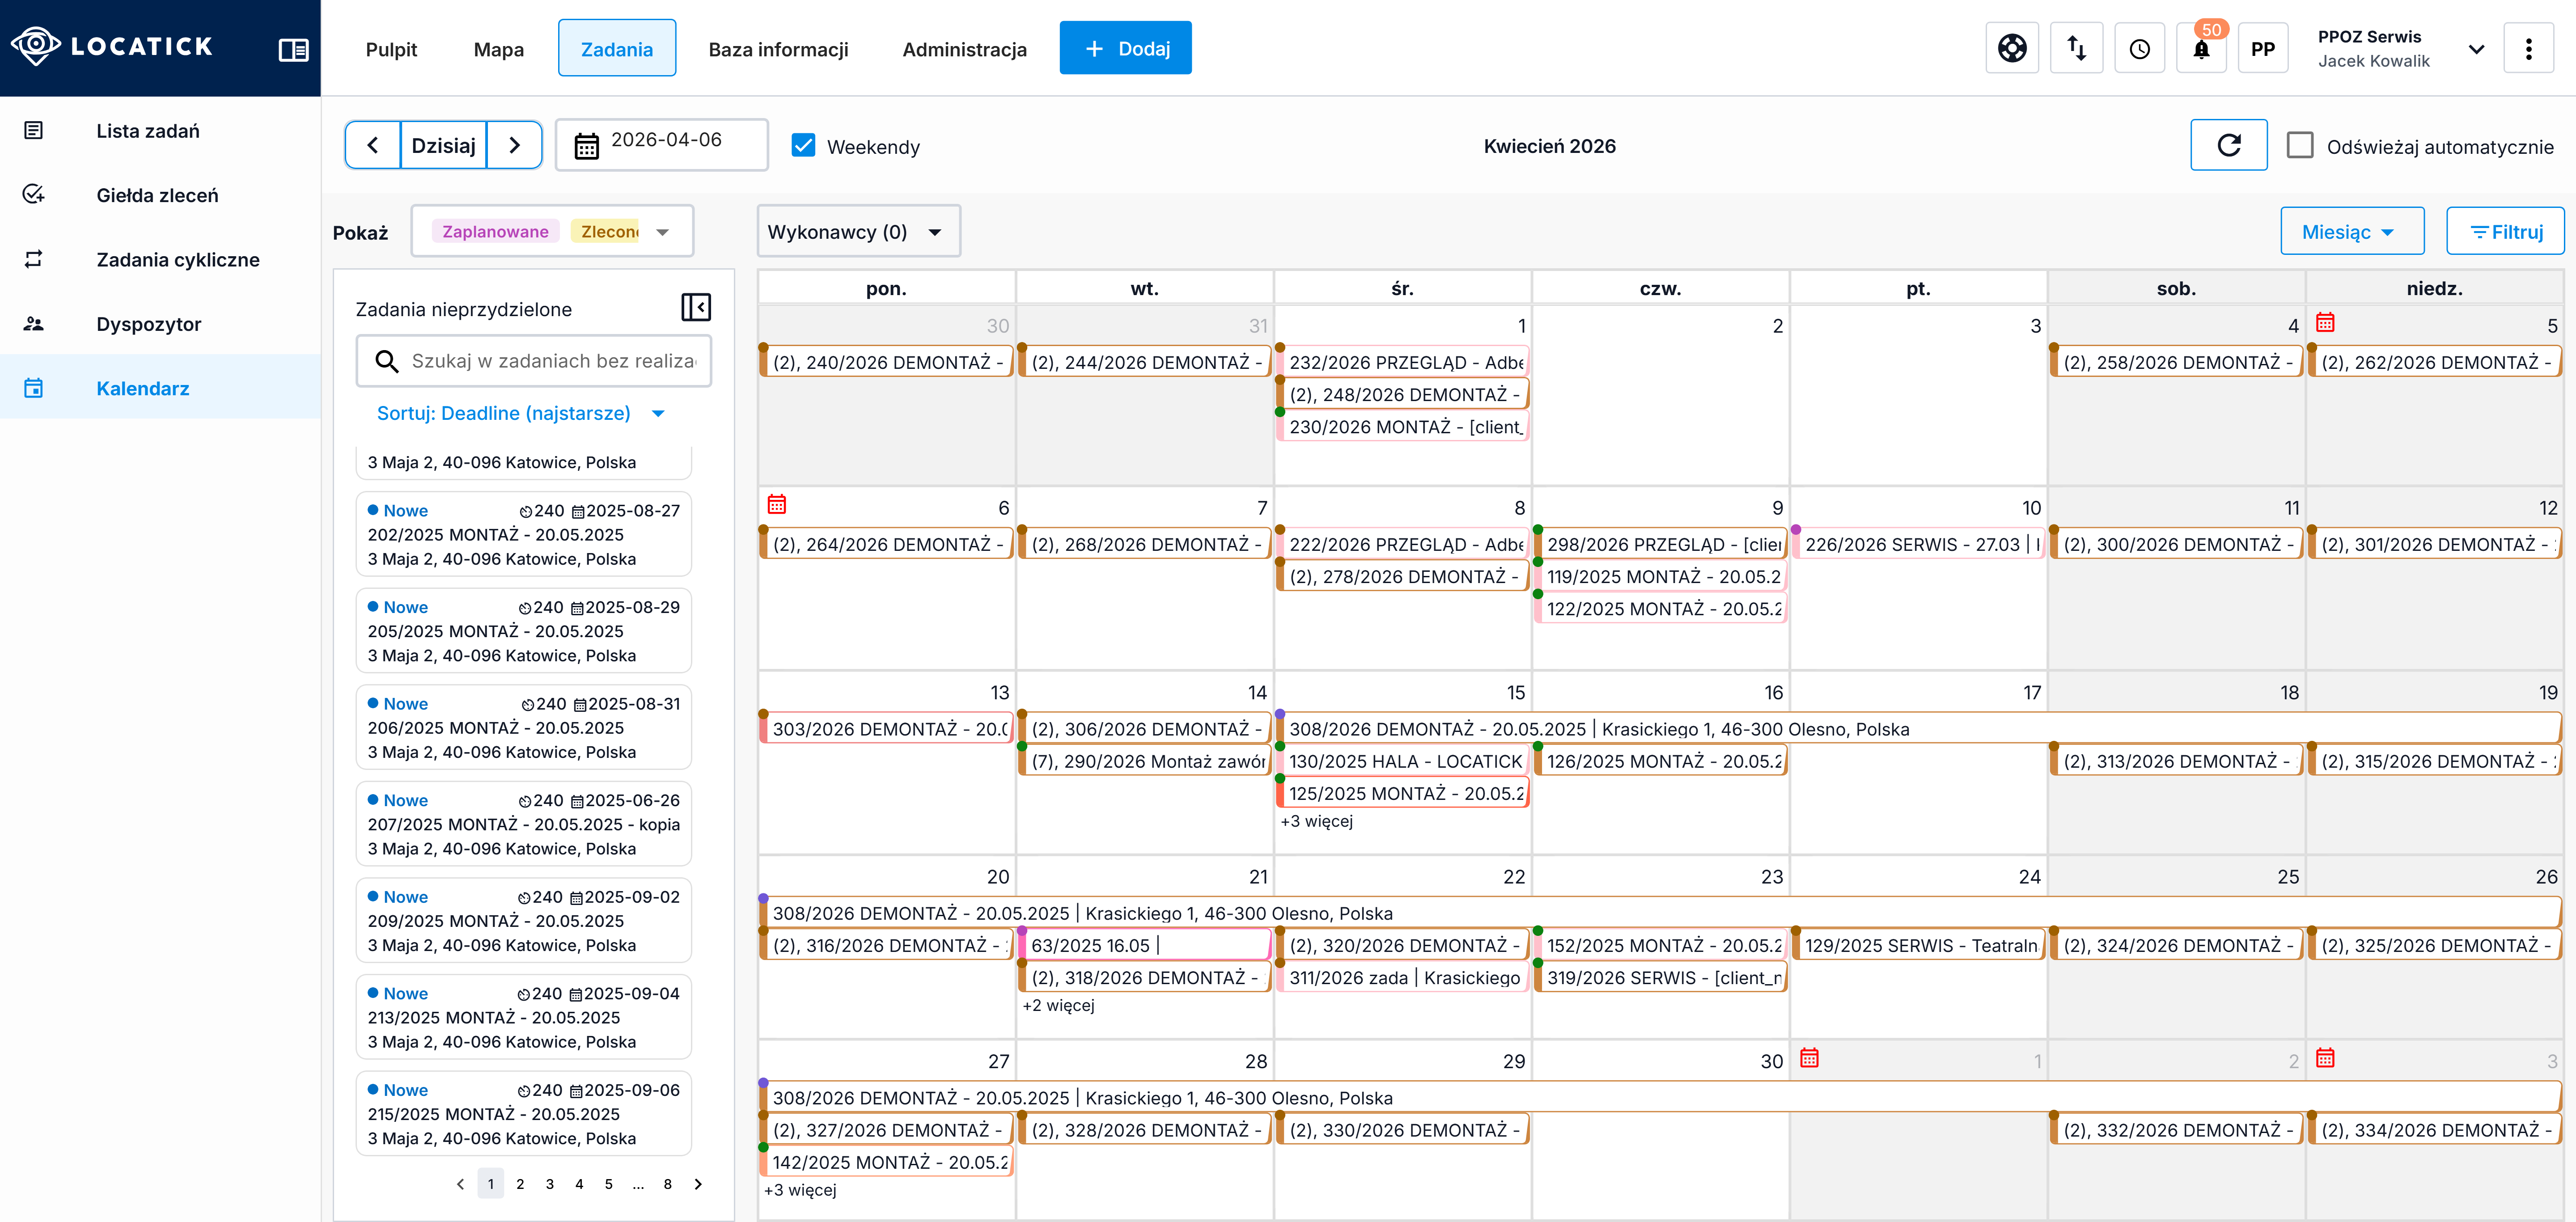Select Kalendarz in sidebar
2576x1222 pixels.
click(160, 388)
